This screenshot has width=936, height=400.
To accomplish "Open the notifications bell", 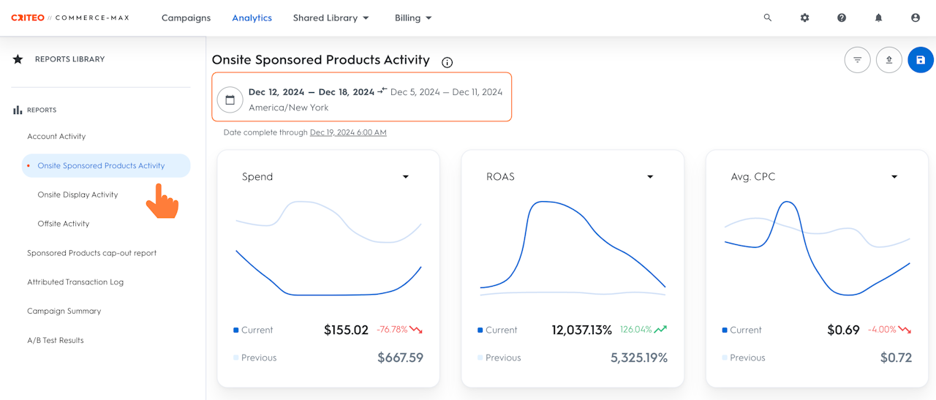I will click(879, 18).
